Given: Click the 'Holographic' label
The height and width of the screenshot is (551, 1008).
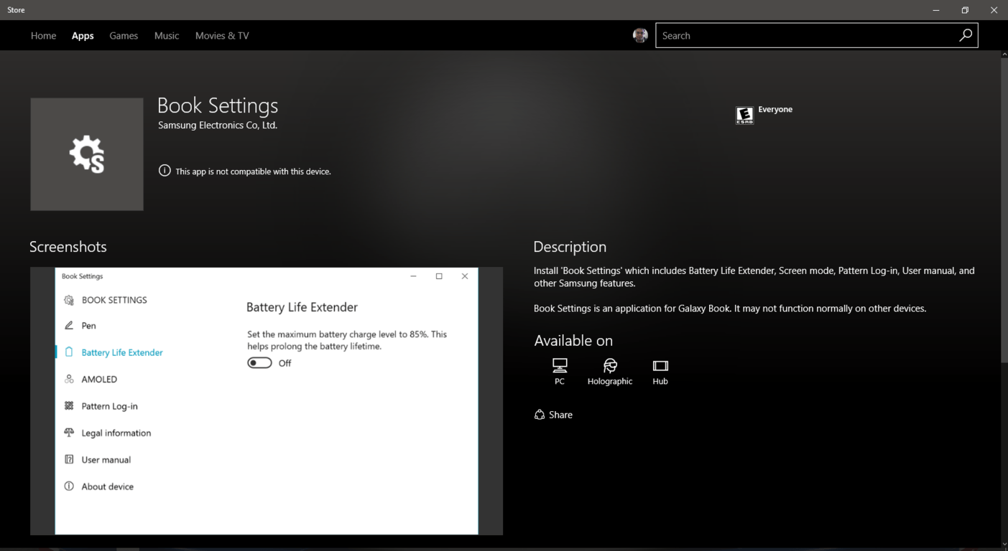Looking at the screenshot, I should click(x=610, y=382).
